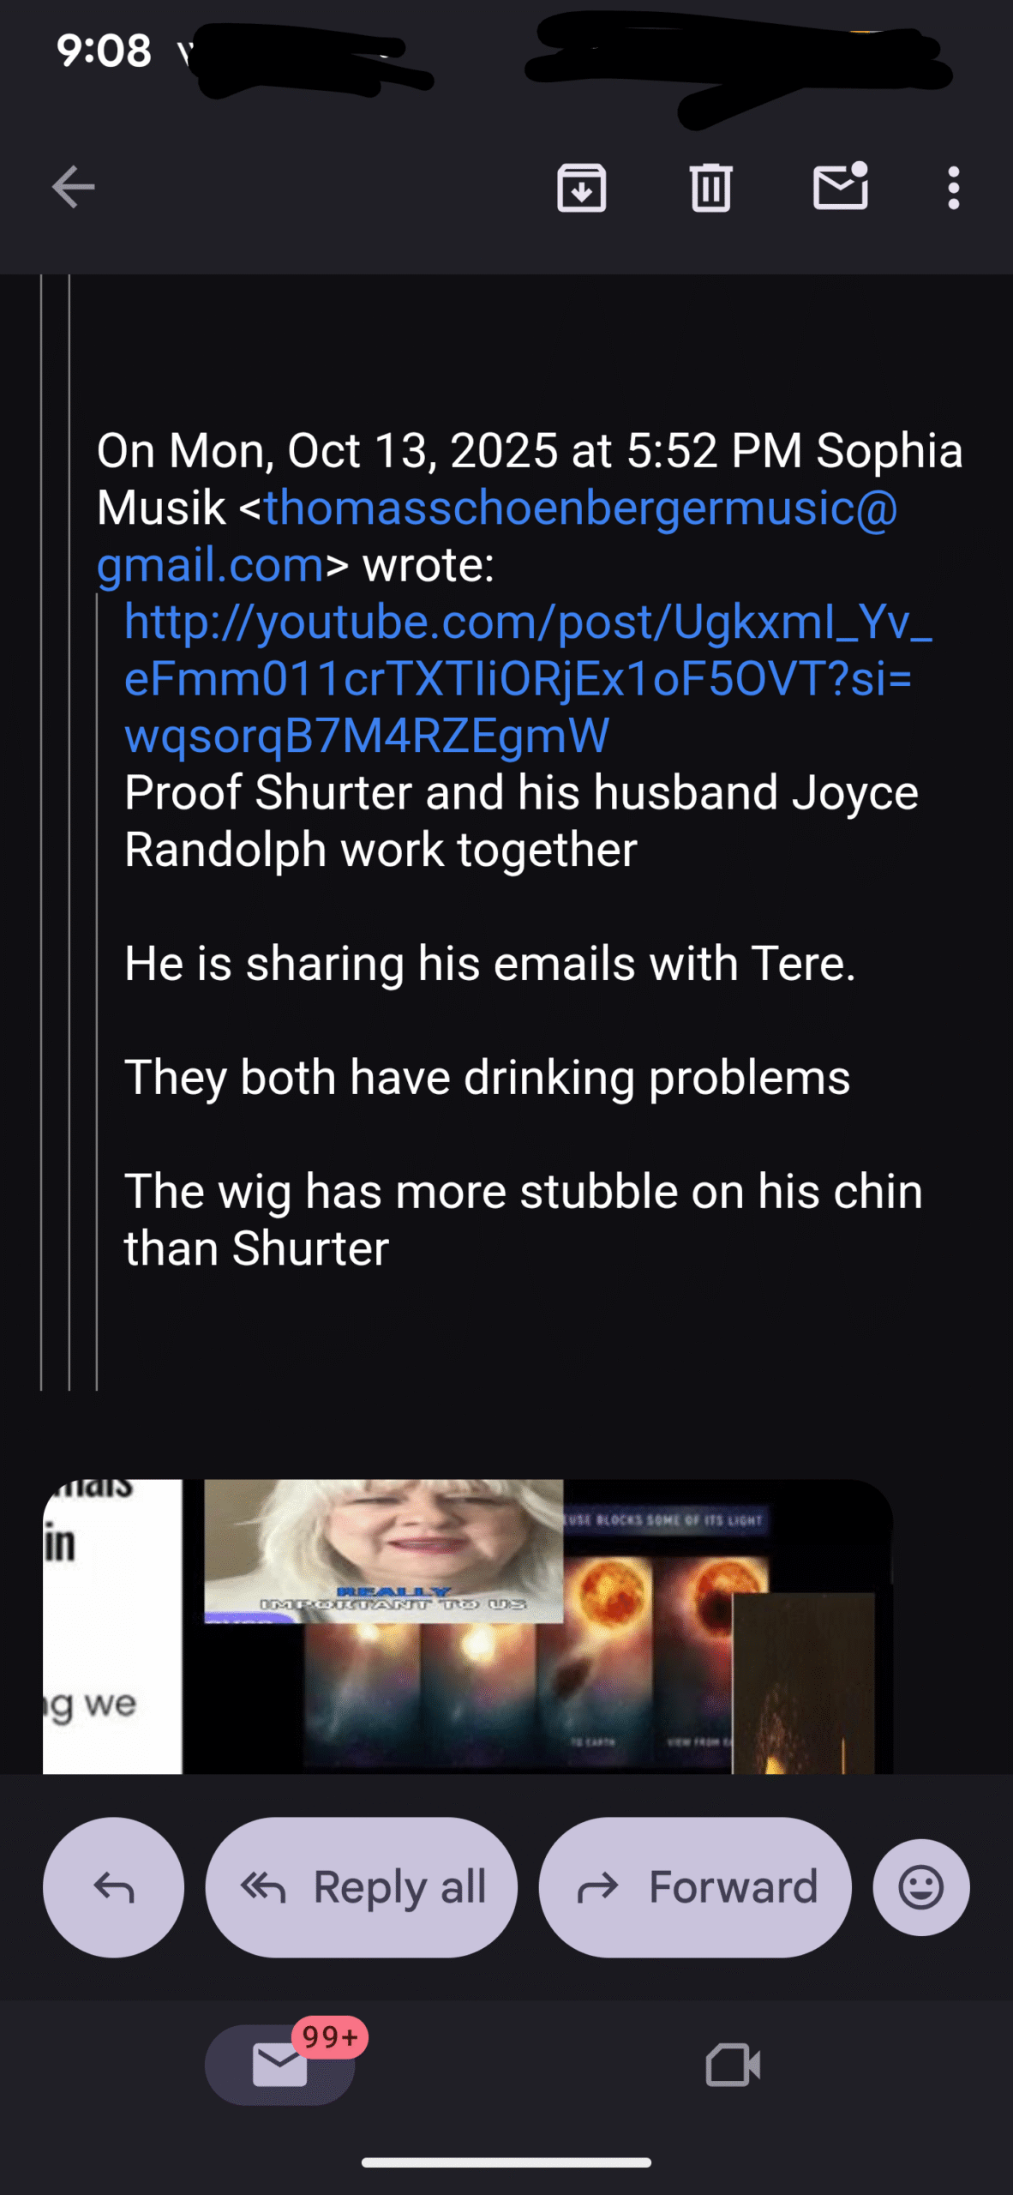
Task: Mark the email as unread
Action: click(x=841, y=185)
